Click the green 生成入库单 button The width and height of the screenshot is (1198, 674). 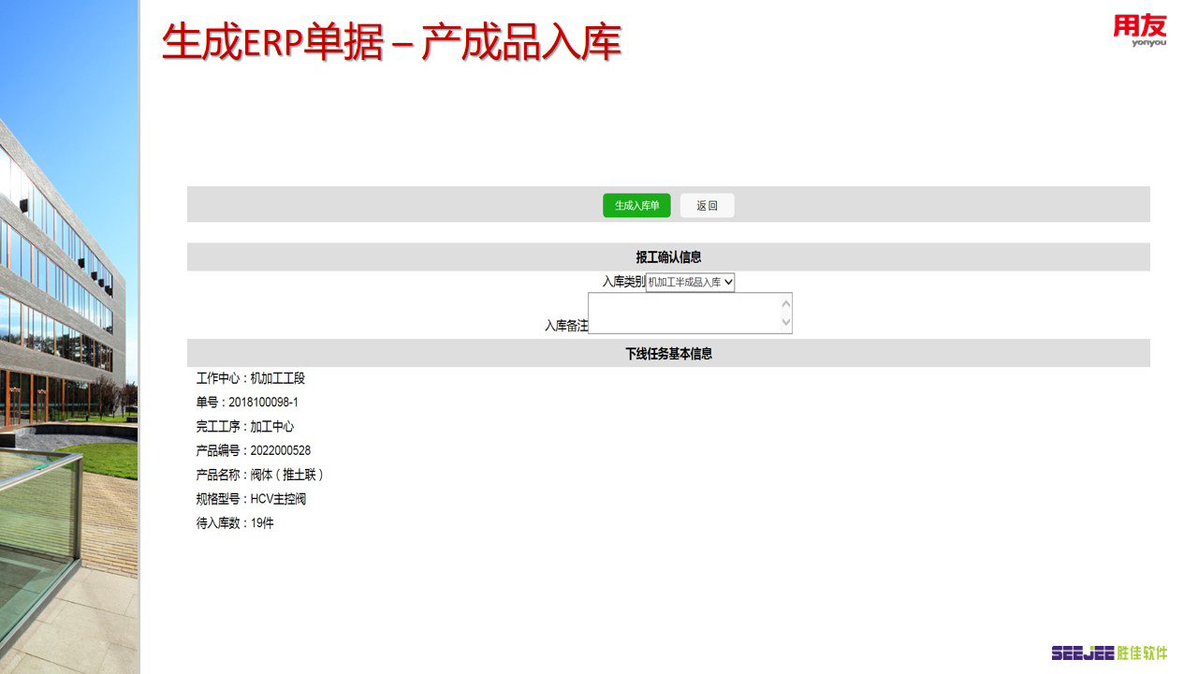(636, 206)
